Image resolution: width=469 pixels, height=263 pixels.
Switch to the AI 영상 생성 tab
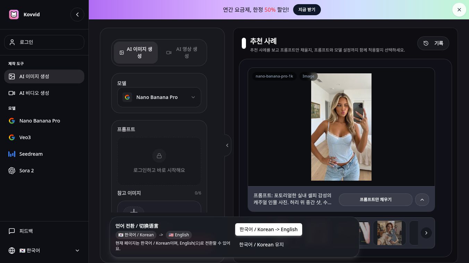click(182, 53)
